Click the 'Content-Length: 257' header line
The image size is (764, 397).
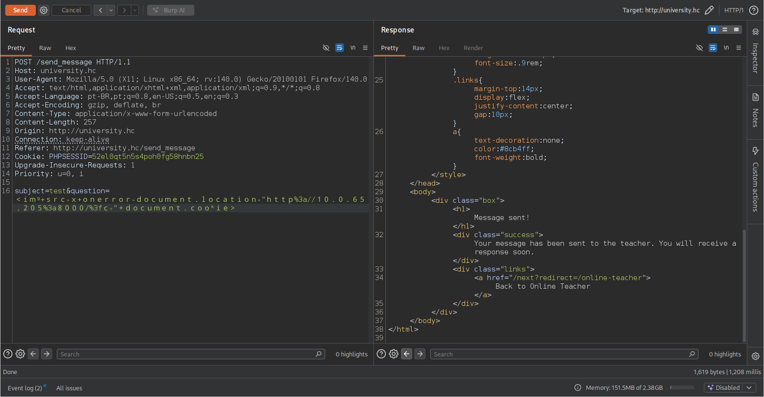point(55,122)
